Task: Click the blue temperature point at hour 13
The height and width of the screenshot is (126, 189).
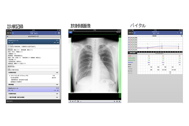Action: click(x=162, y=46)
